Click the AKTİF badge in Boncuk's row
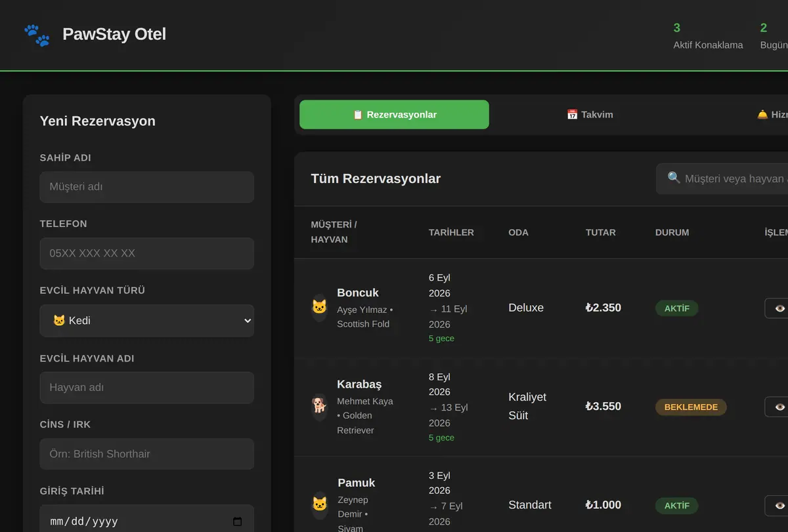 pos(676,308)
